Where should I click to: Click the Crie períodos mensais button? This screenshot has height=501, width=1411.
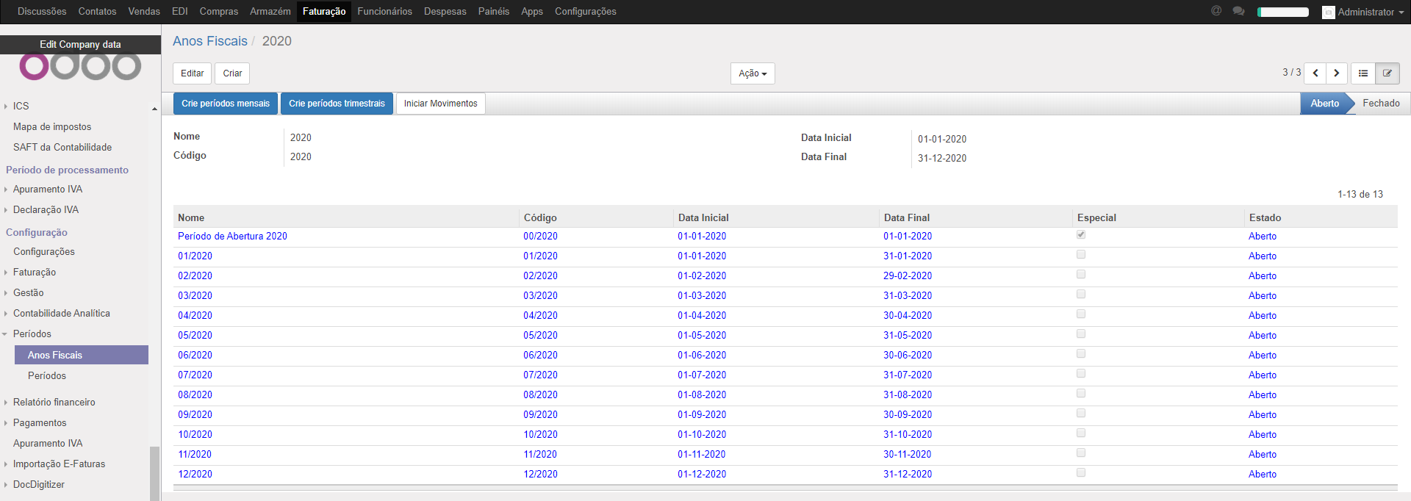point(226,104)
